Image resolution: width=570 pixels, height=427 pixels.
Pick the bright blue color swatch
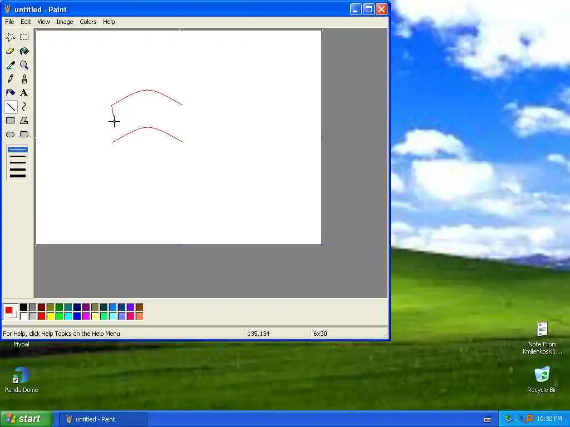pos(77,316)
